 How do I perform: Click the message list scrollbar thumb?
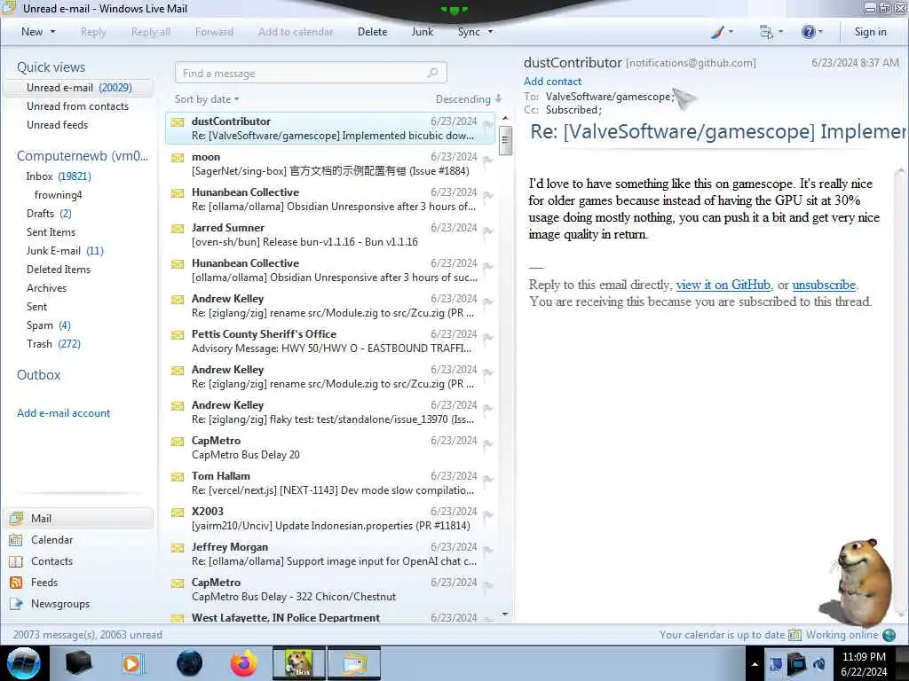pyautogui.click(x=505, y=139)
